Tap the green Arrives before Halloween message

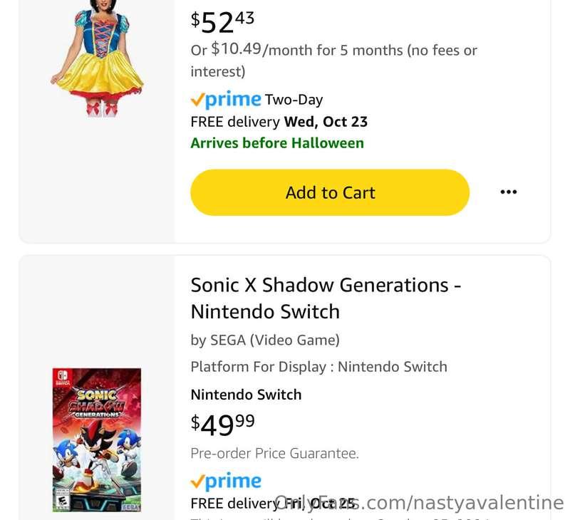(x=277, y=142)
